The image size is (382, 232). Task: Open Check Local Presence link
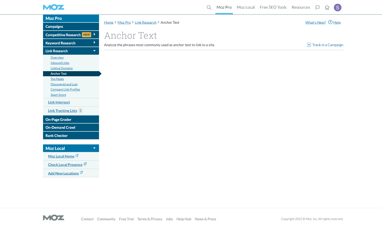click(x=65, y=165)
